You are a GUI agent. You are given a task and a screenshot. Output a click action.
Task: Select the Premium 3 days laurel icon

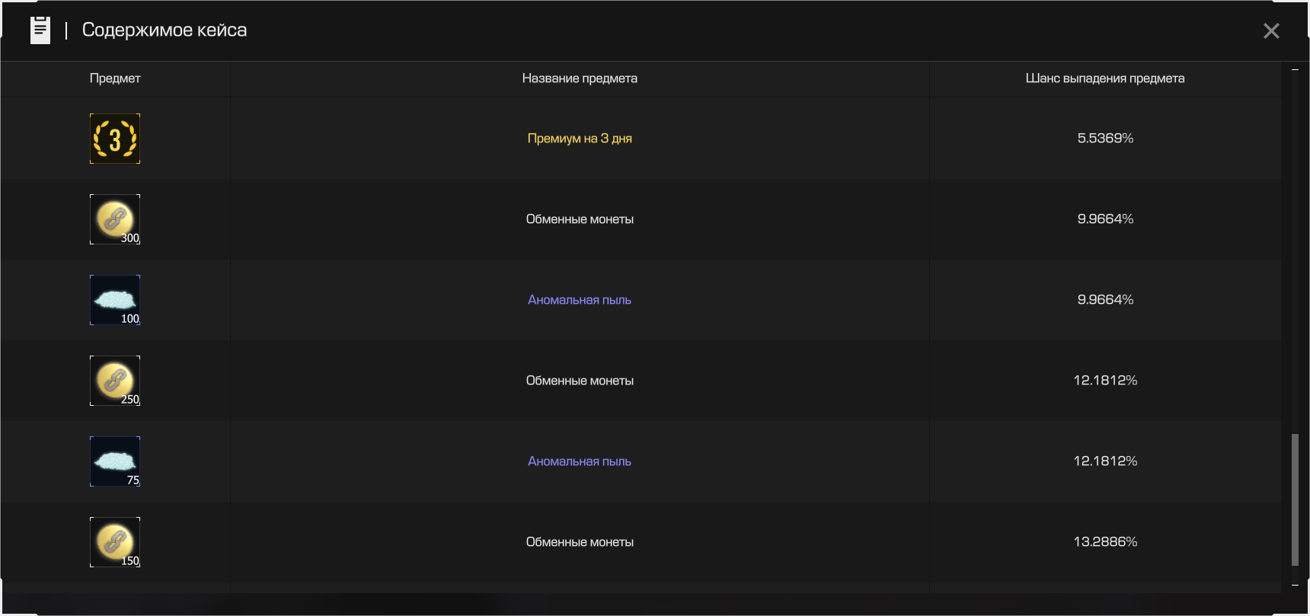tap(115, 139)
